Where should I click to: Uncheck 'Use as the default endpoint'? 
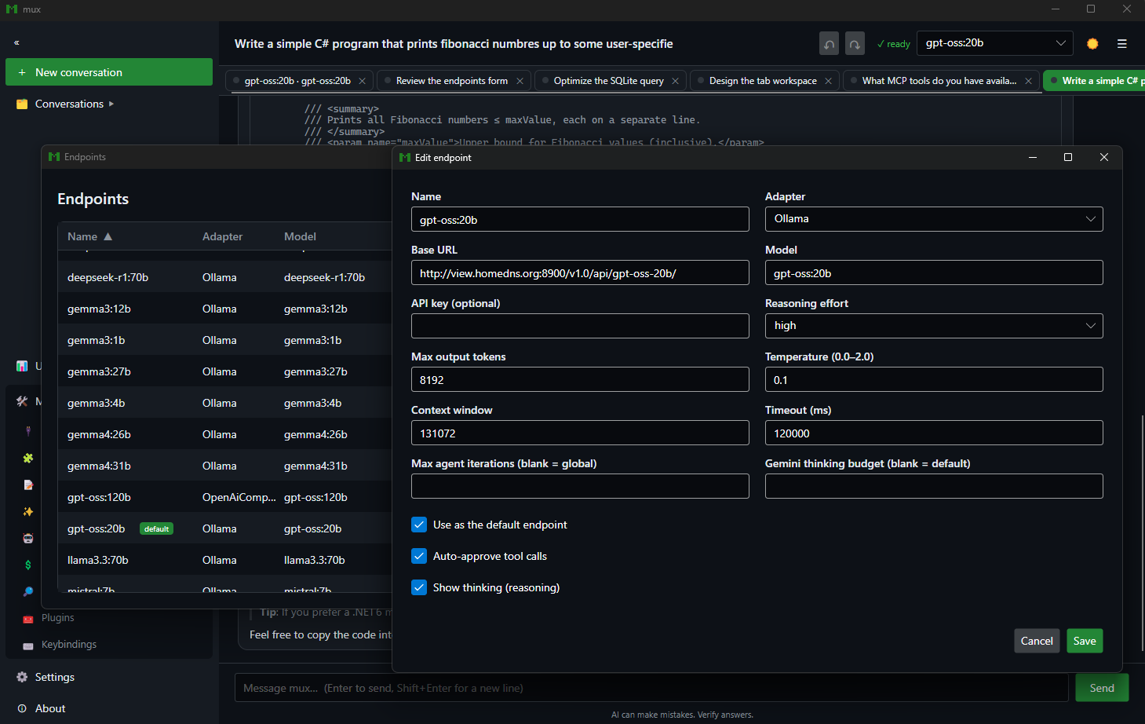420,525
